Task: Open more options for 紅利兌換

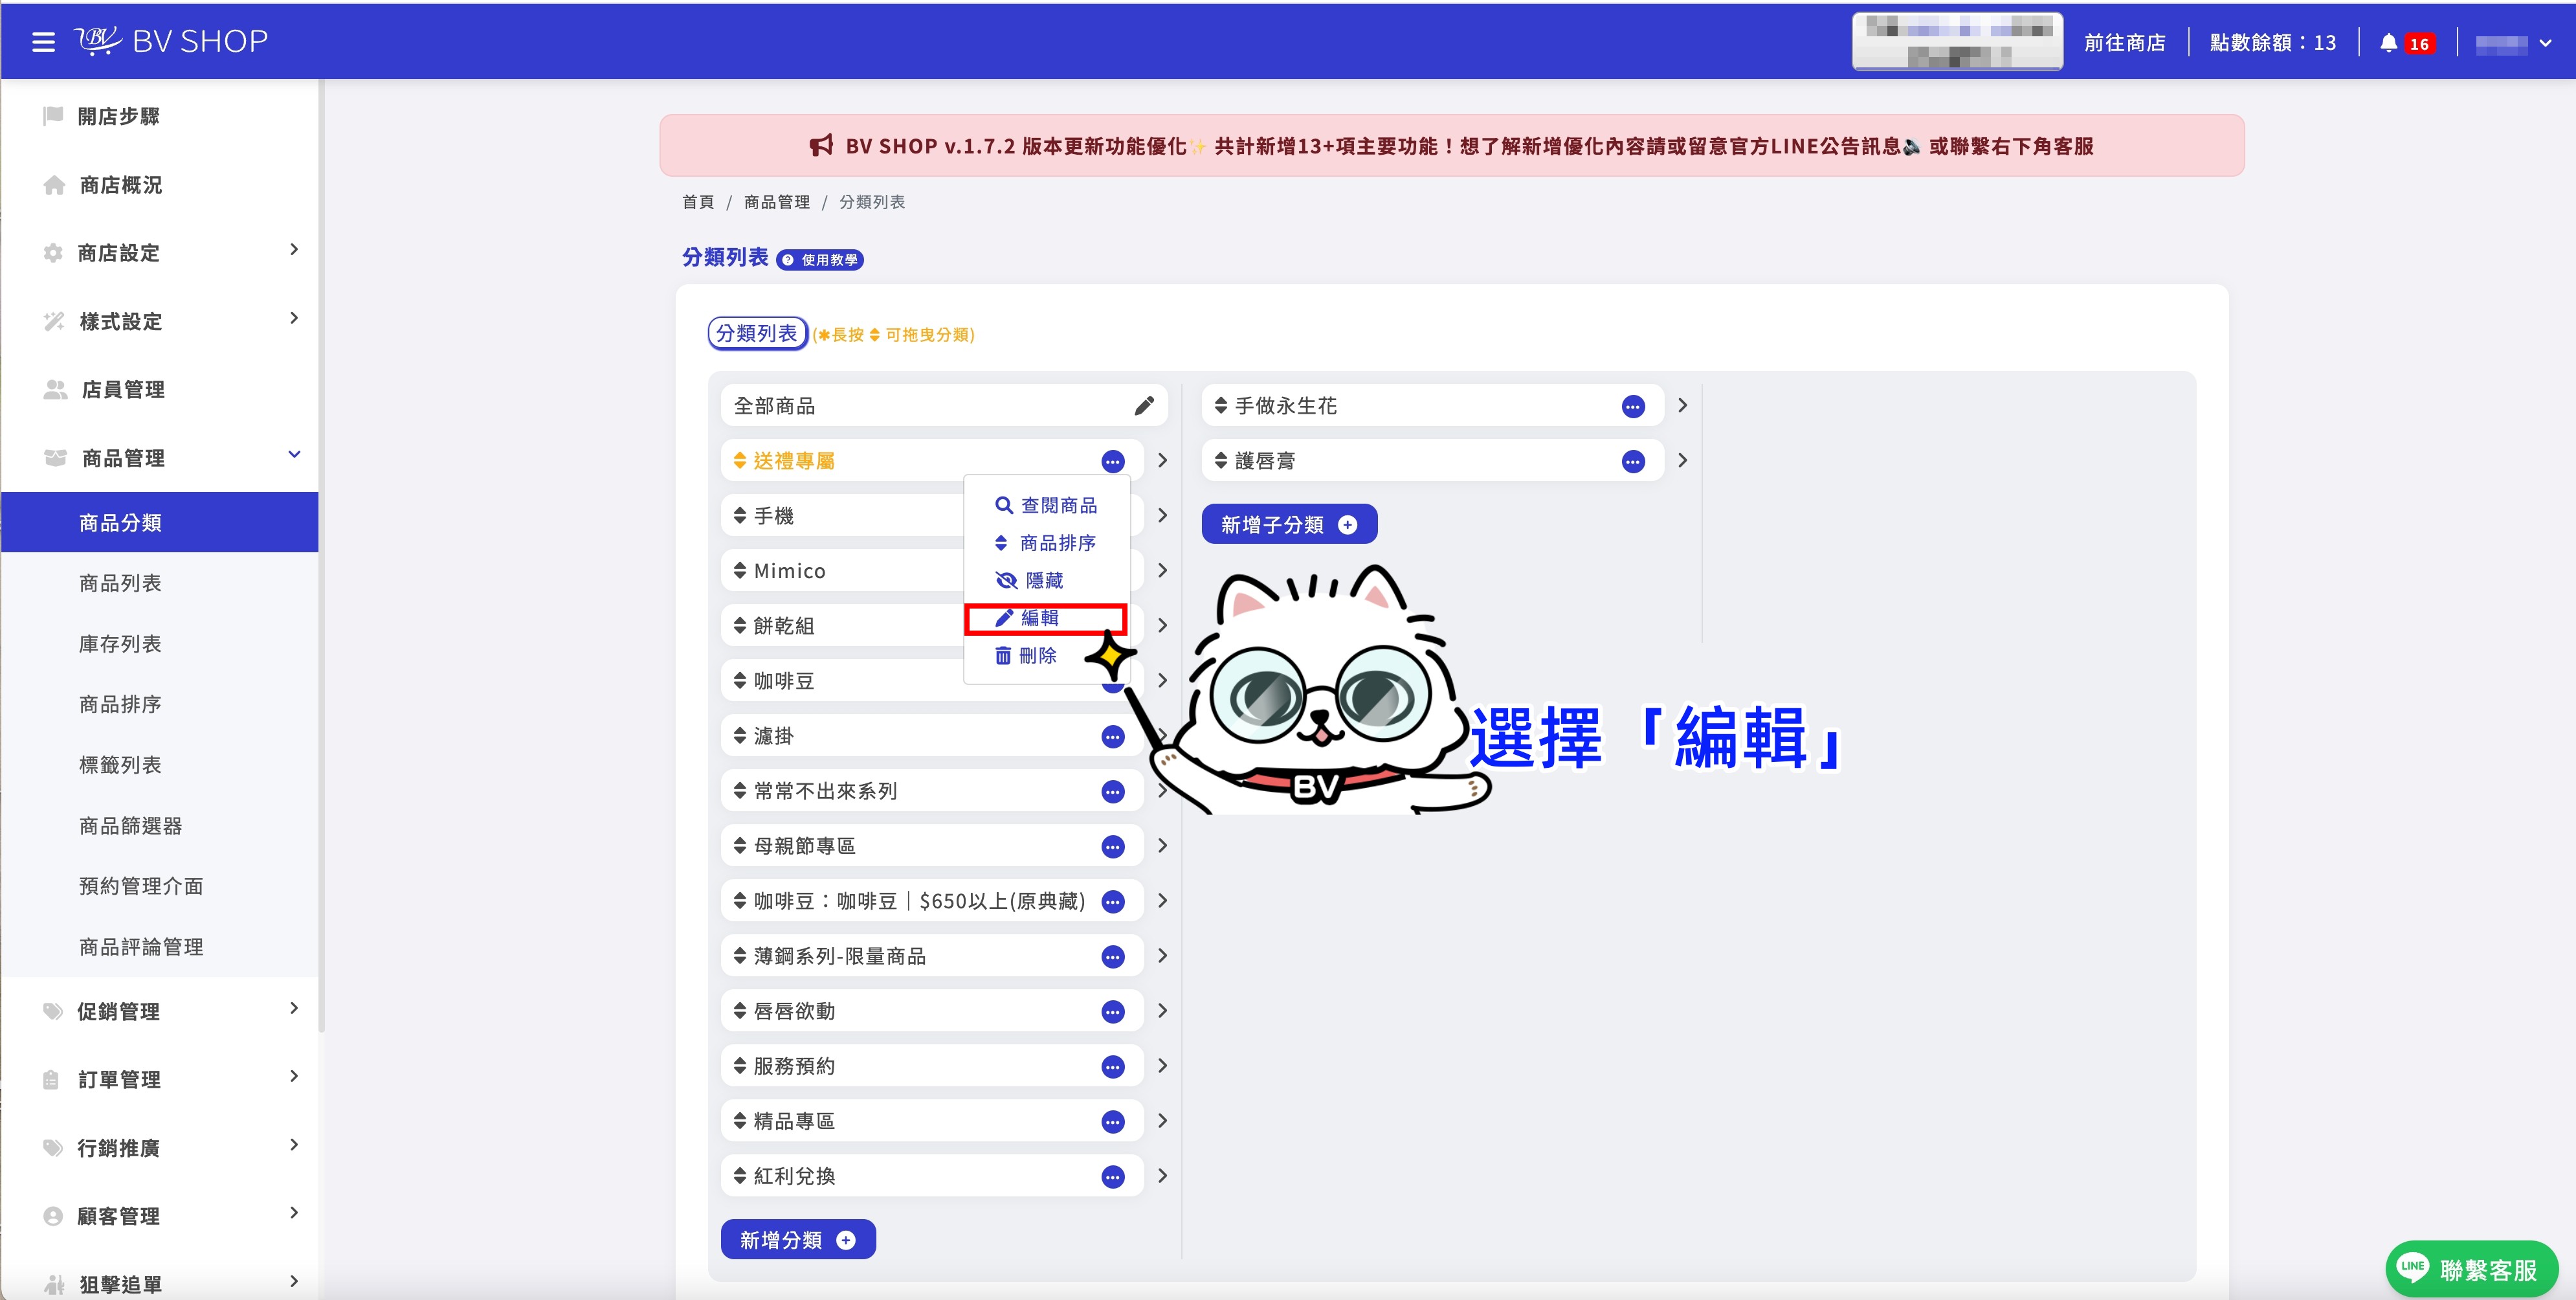Action: coord(1113,1177)
